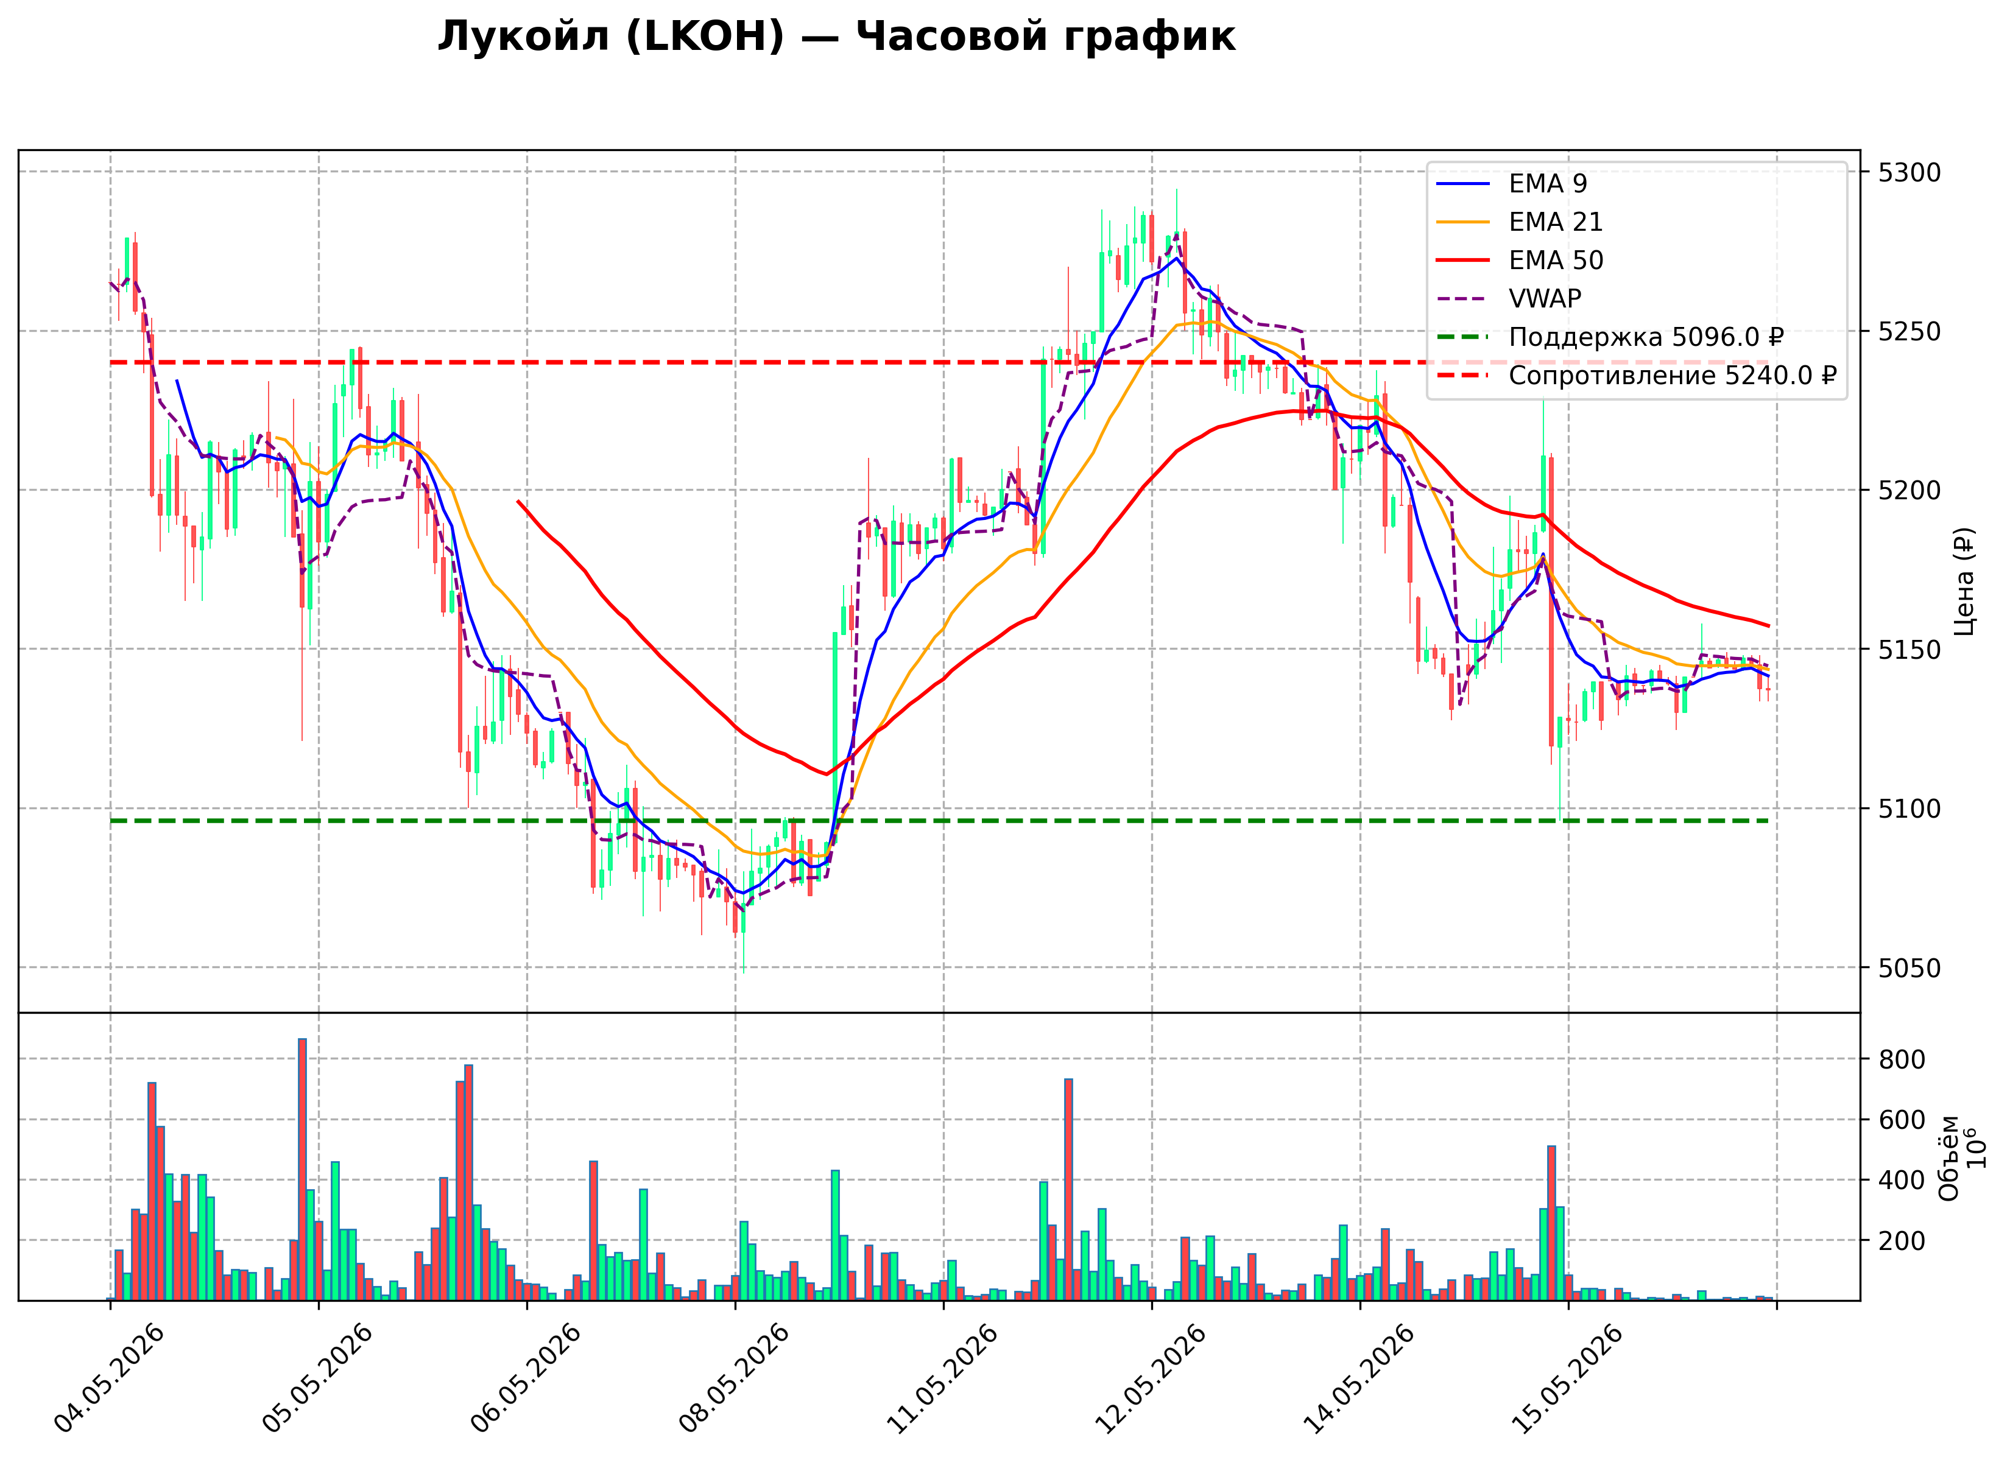
Task: Click the price axis tick "5100"
Action: [1909, 809]
